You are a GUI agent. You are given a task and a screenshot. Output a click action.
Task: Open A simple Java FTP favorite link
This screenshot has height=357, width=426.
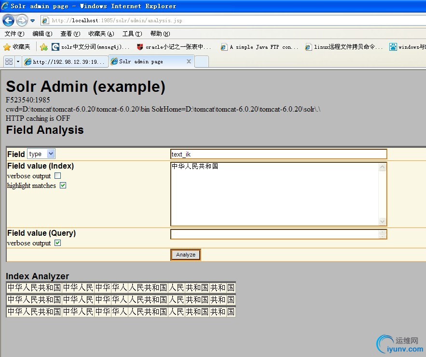(259, 47)
